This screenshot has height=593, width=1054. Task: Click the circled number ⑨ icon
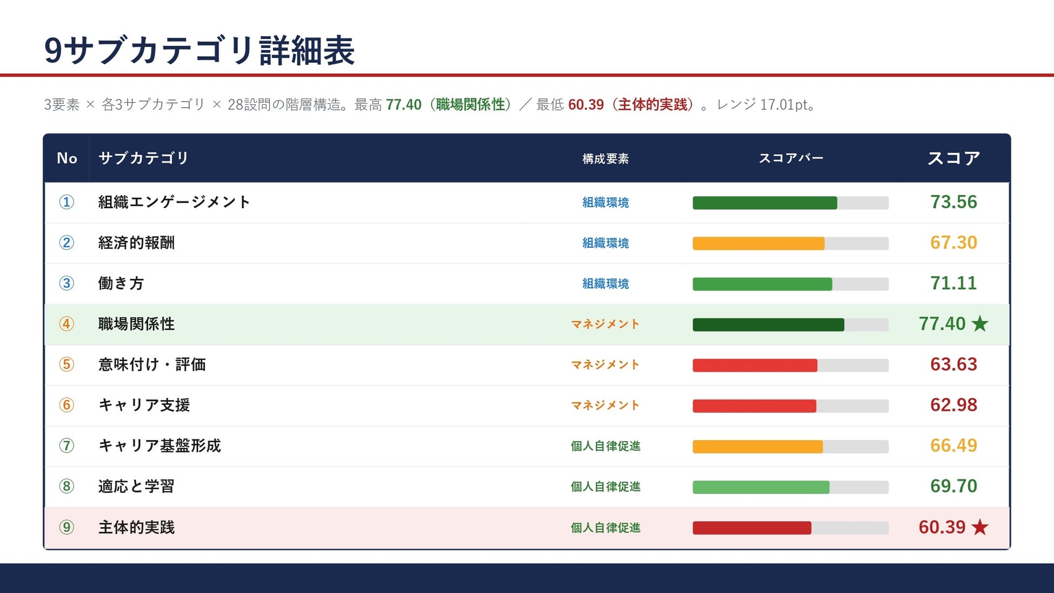pos(66,527)
